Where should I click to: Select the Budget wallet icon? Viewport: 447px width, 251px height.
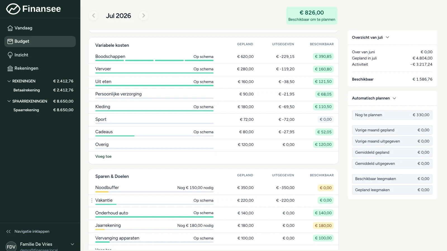(x=10, y=42)
